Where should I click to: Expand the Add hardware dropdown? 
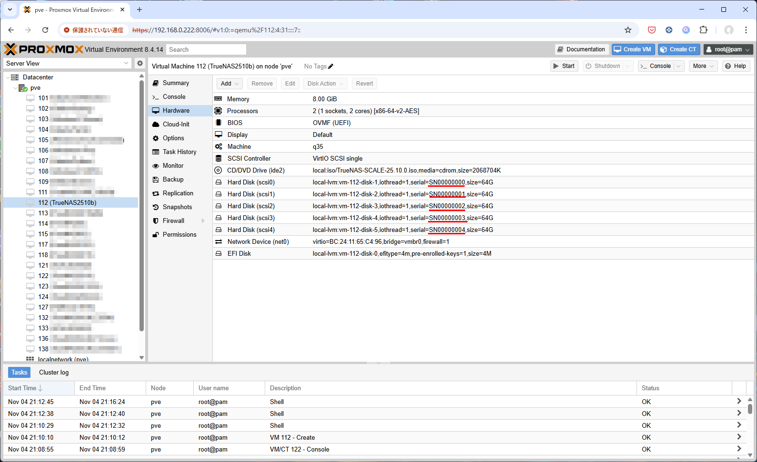click(229, 84)
